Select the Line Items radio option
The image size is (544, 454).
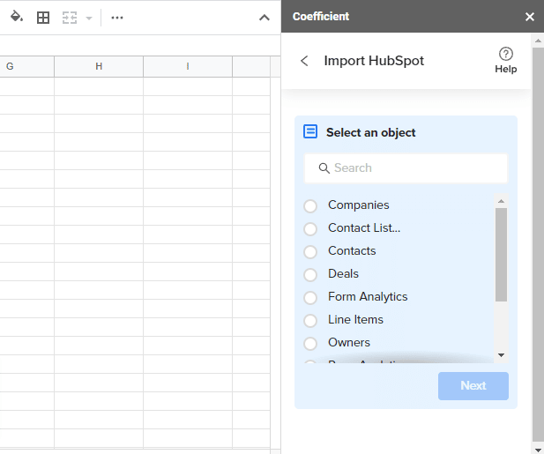[310, 321]
